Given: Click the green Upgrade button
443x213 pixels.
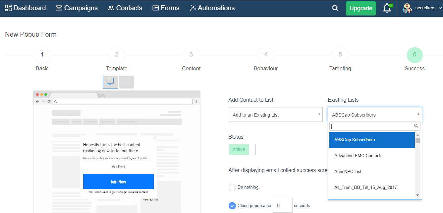Looking at the screenshot, I should click(360, 8).
